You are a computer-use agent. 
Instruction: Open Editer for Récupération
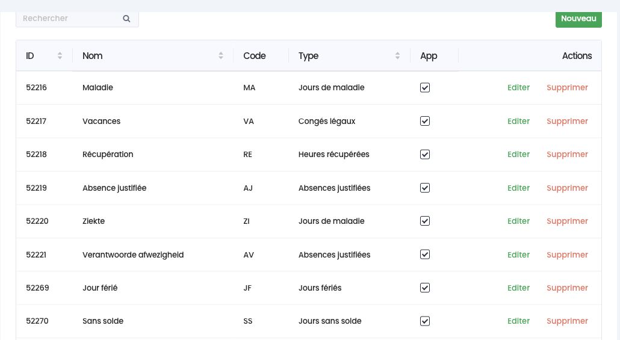point(518,154)
